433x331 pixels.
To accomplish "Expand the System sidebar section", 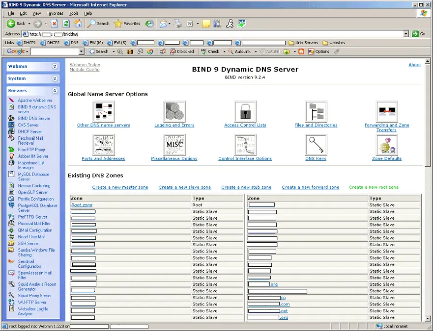I will point(32,78).
